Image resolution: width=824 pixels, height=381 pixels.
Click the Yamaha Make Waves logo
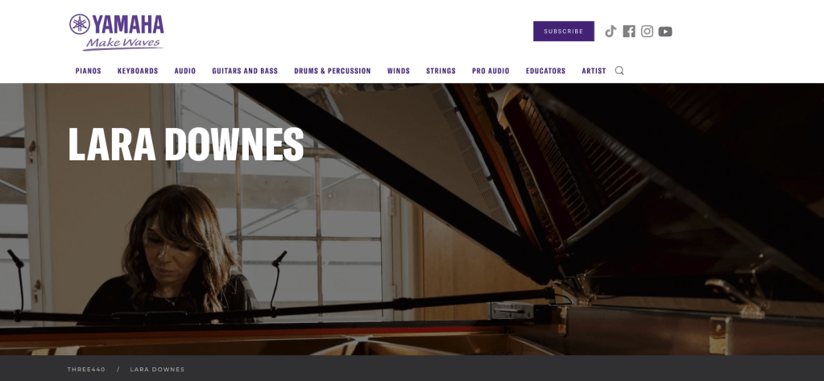click(x=117, y=32)
